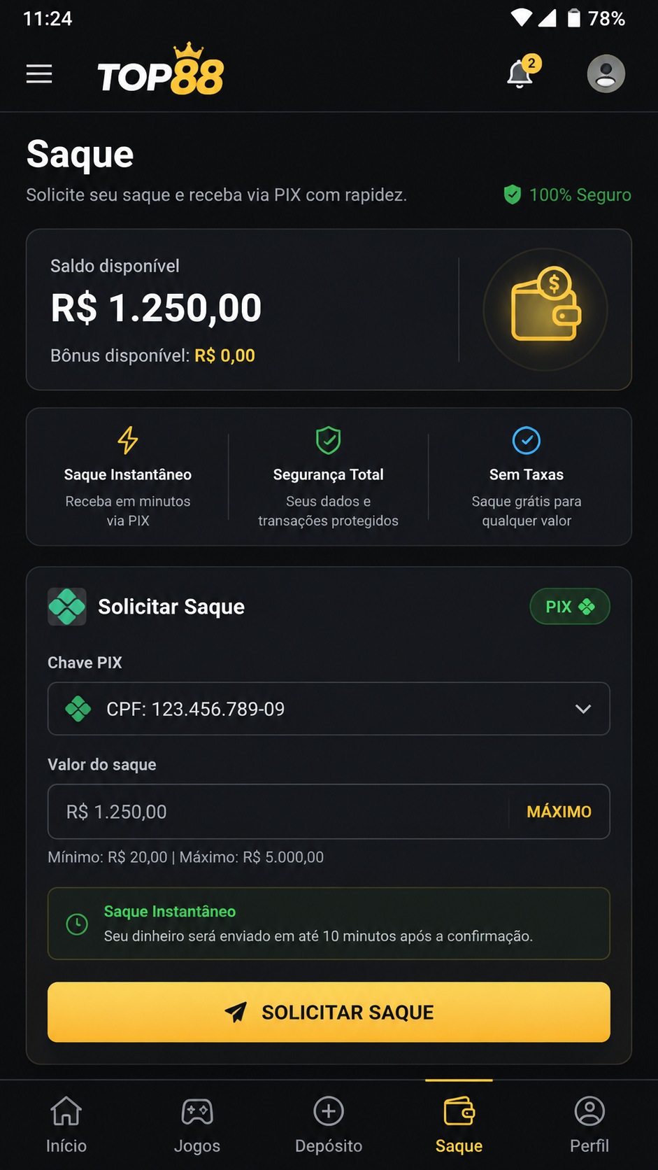658x1170 pixels.
Task: Go to the Início tab
Action: click(x=66, y=1125)
